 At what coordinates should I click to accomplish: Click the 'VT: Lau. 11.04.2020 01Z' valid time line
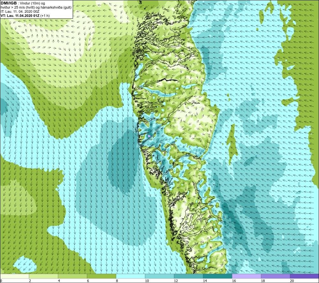click(x=20, y=16)
